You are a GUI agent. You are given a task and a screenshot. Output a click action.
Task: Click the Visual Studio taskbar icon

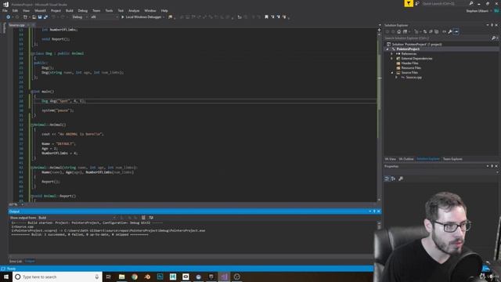pos(224,277)
